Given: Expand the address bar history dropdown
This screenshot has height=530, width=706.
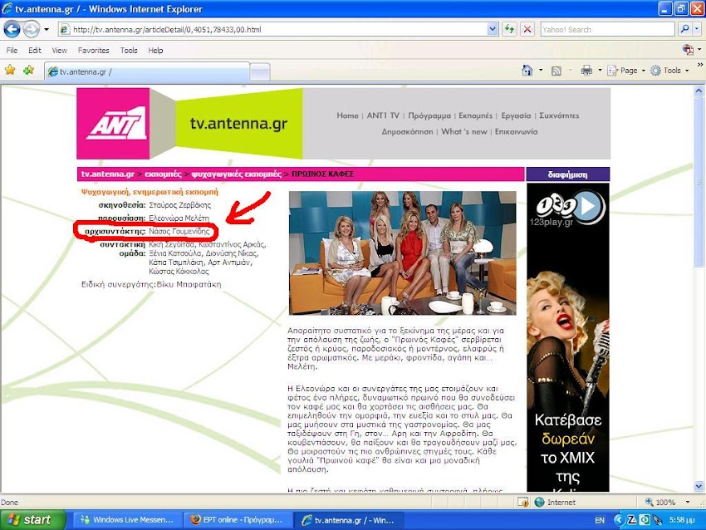Looking at the screenshot, I should pos(493,30).
